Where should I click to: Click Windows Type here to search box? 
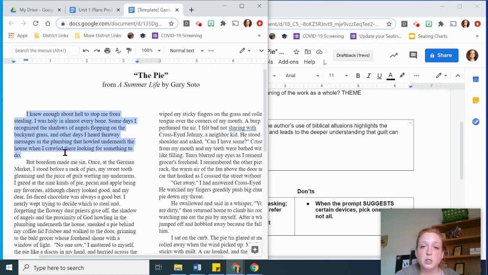[84, 268]
